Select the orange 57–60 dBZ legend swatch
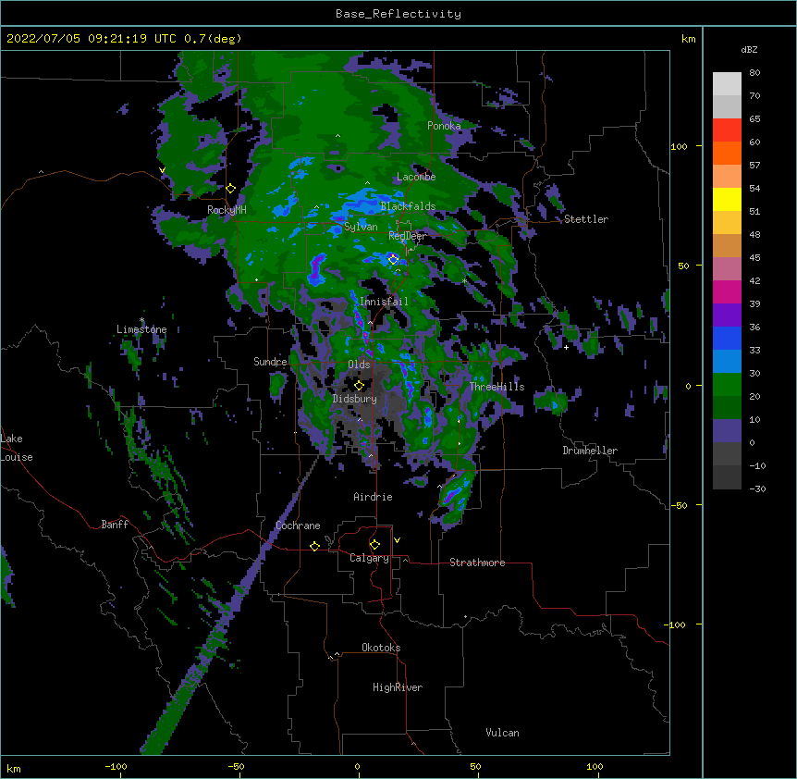The image size is (797, 779). (727, 153)
